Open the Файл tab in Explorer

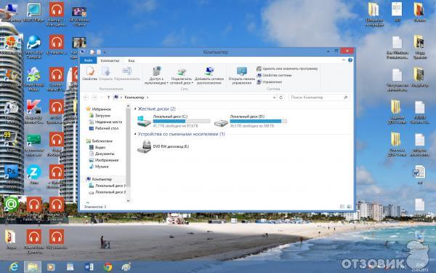[x=88, y=60]
